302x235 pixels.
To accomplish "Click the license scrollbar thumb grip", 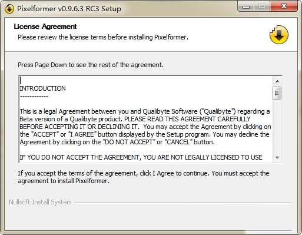I will click(x=277, y=93).
